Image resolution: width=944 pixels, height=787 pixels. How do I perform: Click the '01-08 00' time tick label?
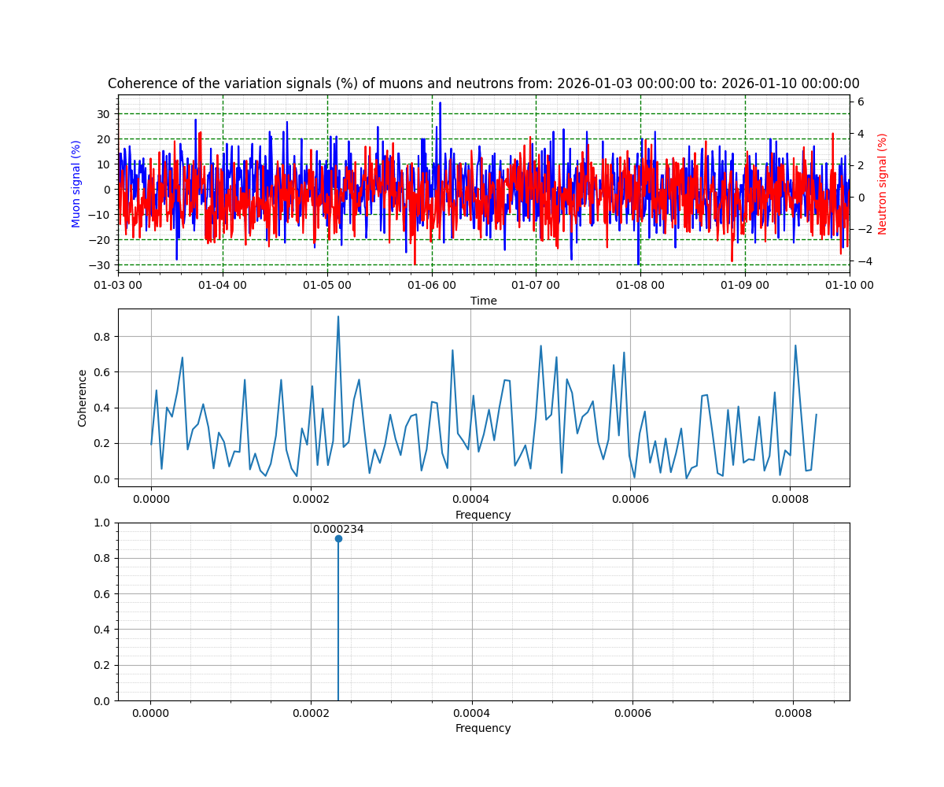[x=640, y=285]
